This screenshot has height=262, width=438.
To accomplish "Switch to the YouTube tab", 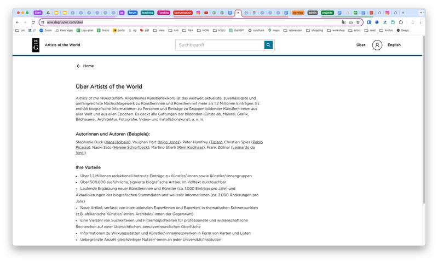I will [206, 13].
